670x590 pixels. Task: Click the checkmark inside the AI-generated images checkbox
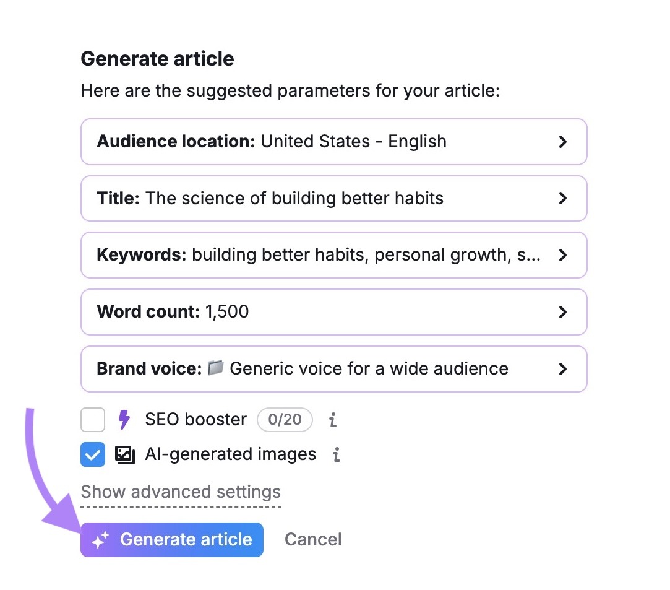point(92,454)
